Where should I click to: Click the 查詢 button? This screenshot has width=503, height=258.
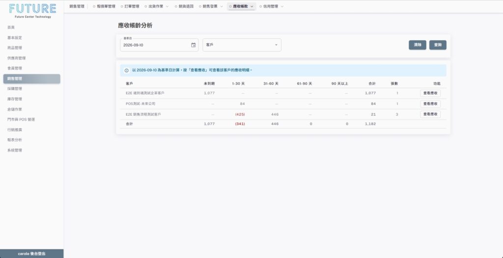coord(438,45)
